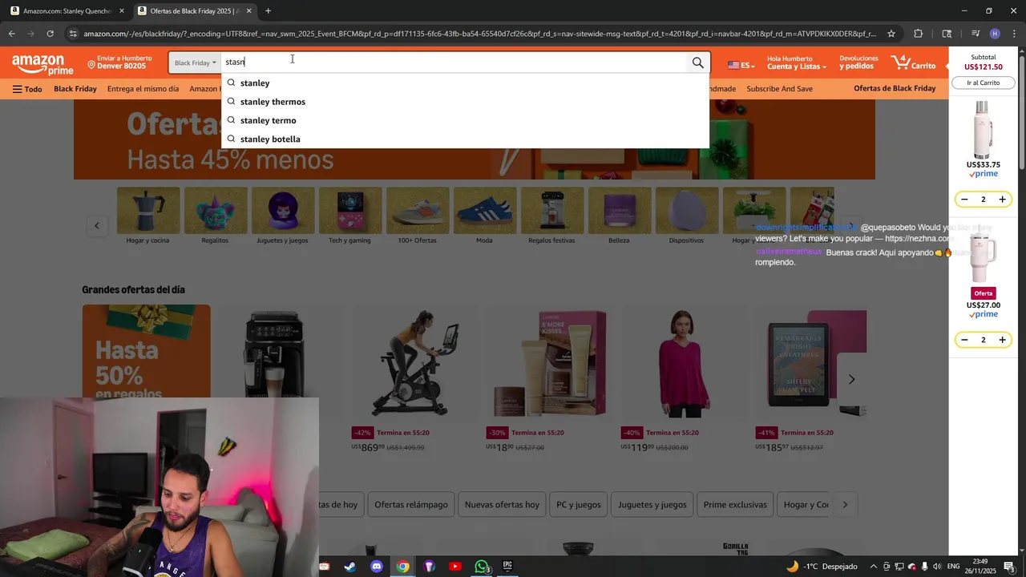
Task: Filter by Prime exclusivas chip
Action: [735, 505]
